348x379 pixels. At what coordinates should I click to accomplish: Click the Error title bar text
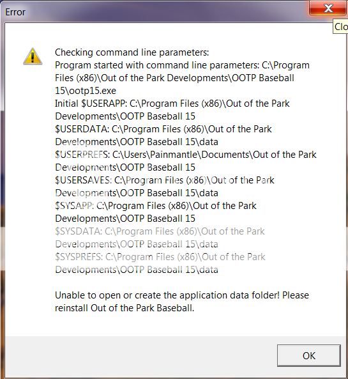[x=15, y=12]
